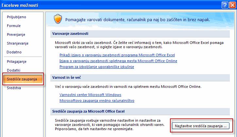This screenshot has width=237, height=137.
Task: Click the Nastavitve središča zaupanja button
Action: point(201,126)
